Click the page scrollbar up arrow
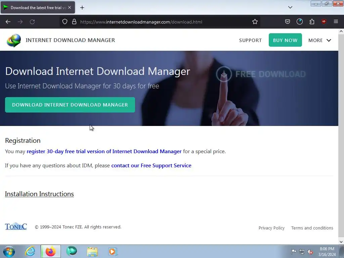Image resolution: width=344 pixels, height=258 pixels. (x=341, y=31)
